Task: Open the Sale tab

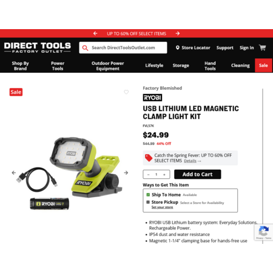Action: (x=263, y=66)
